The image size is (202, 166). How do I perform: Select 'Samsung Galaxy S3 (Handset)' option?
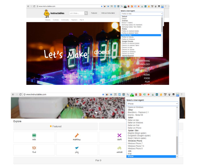[132, 25]
